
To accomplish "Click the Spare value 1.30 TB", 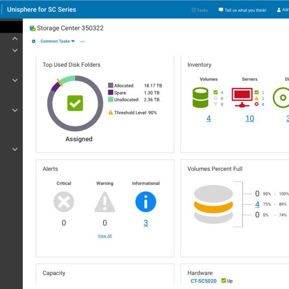I will [x=152, y=92].
